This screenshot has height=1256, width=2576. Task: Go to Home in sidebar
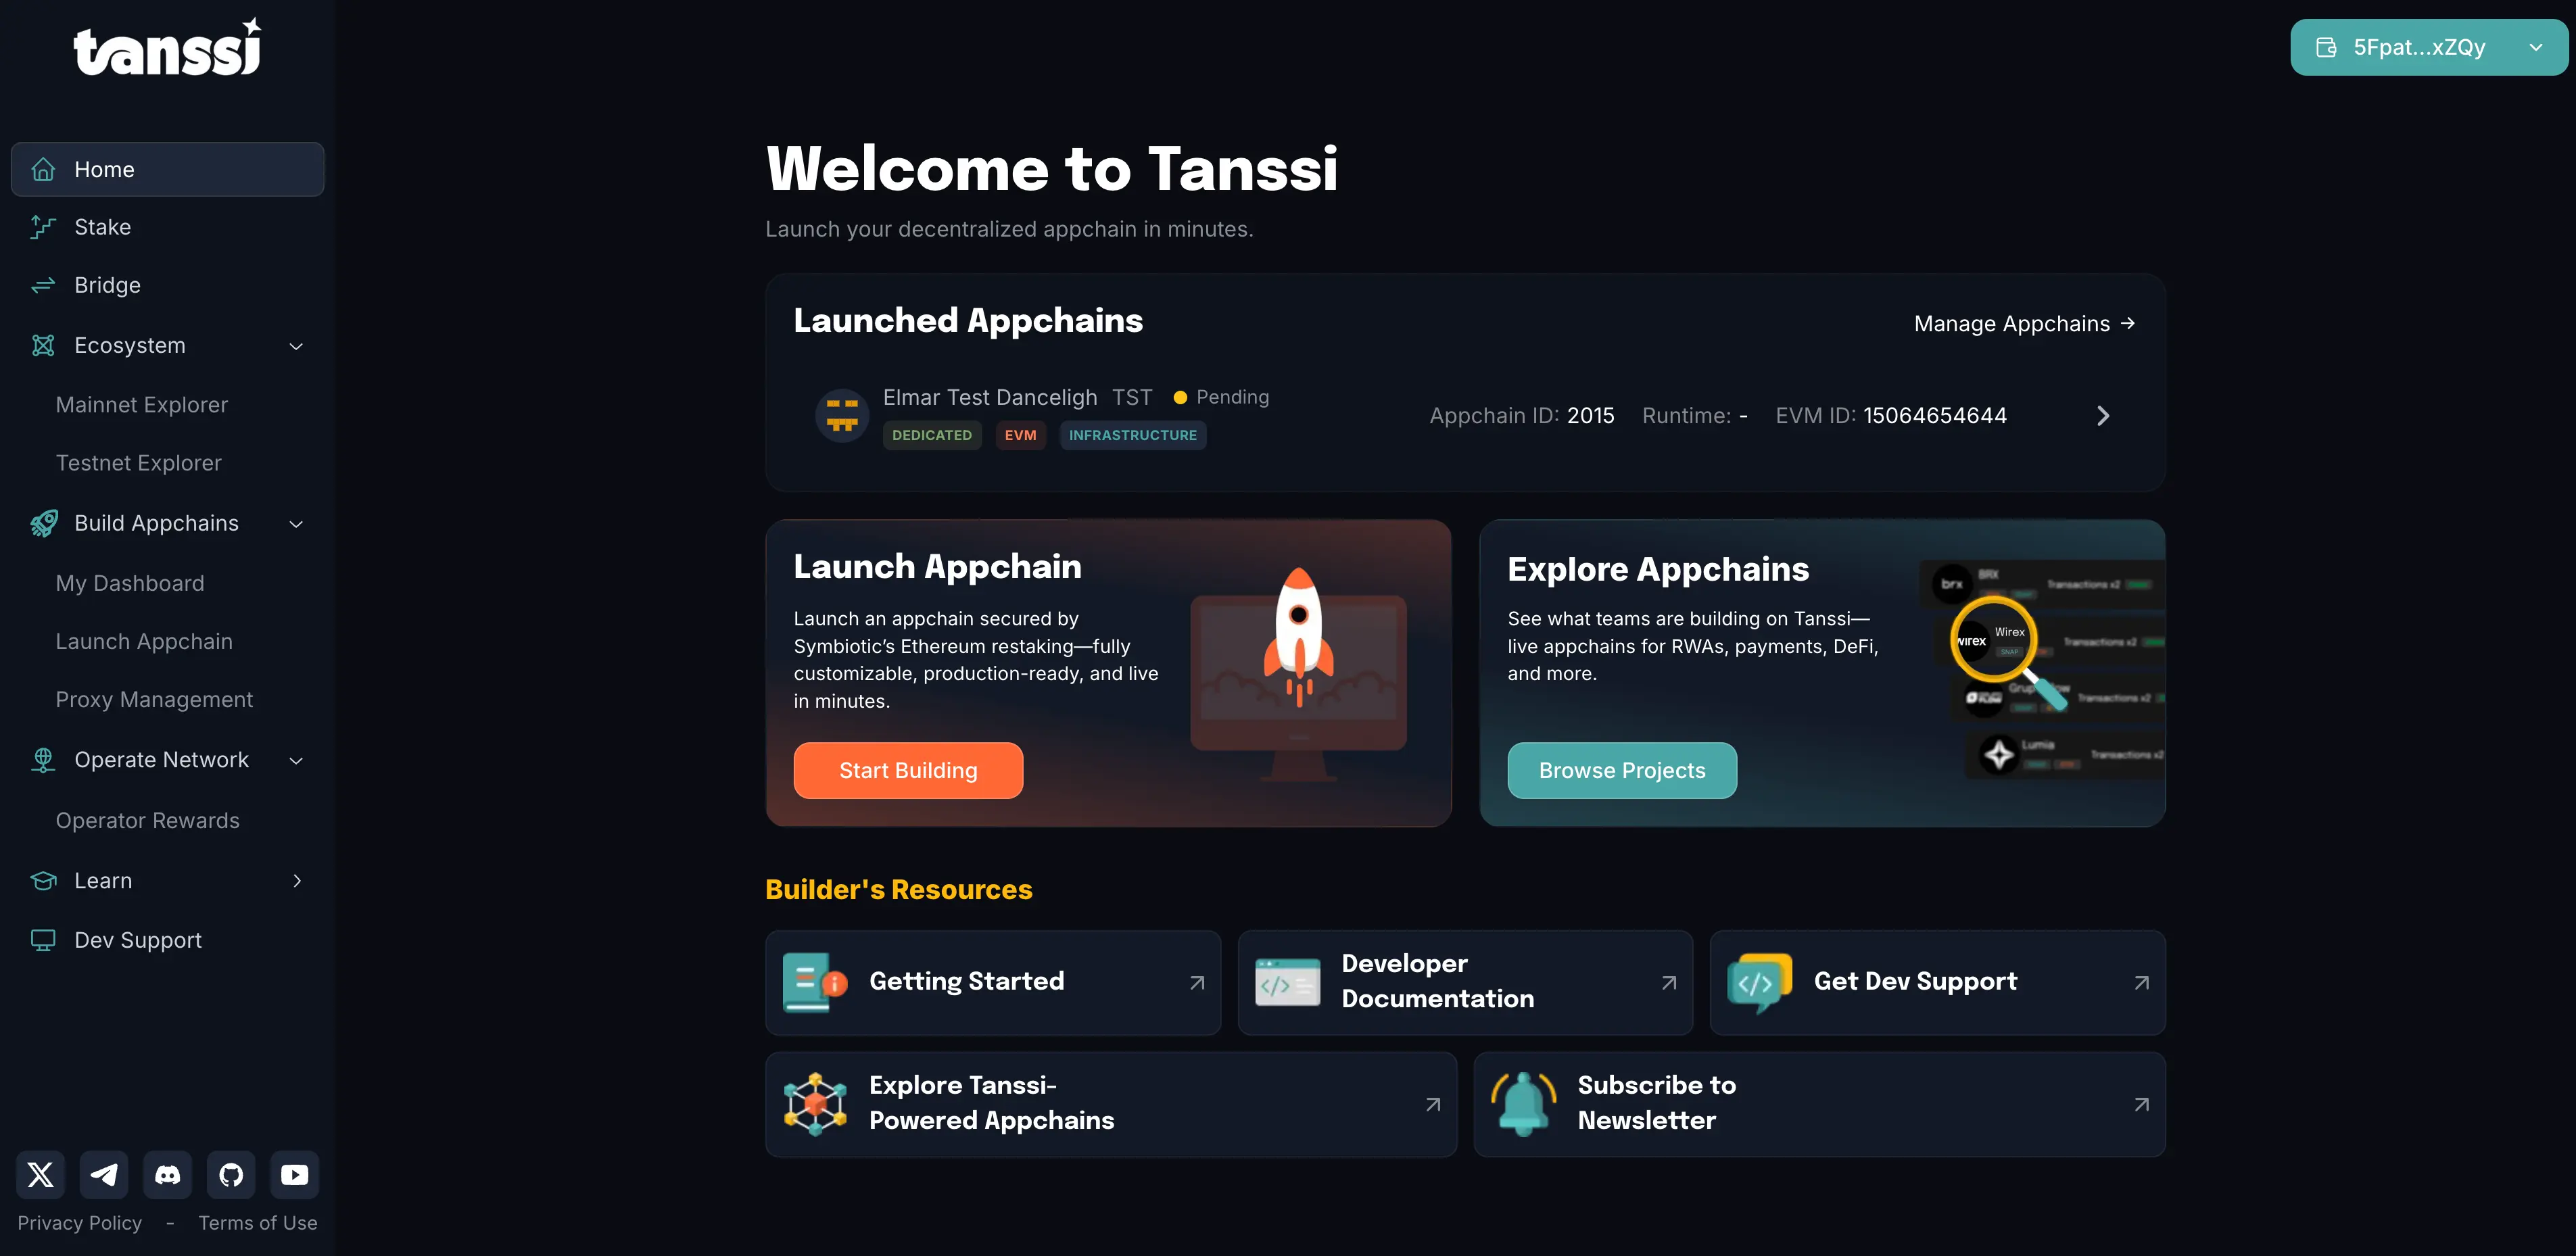pyautogui.click(x=168, y=169)
